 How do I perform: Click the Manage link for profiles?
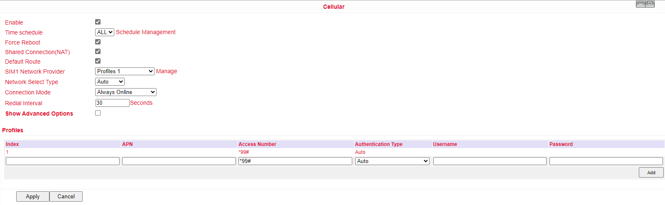167,72
